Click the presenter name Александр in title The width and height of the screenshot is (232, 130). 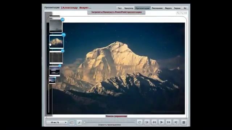coord(70,8)
